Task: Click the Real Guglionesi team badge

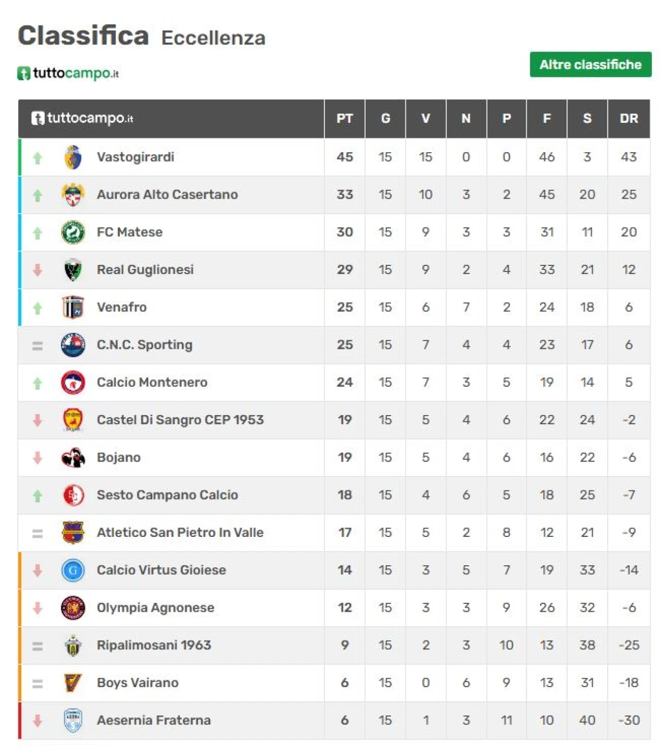Action: tap(73, 270)
